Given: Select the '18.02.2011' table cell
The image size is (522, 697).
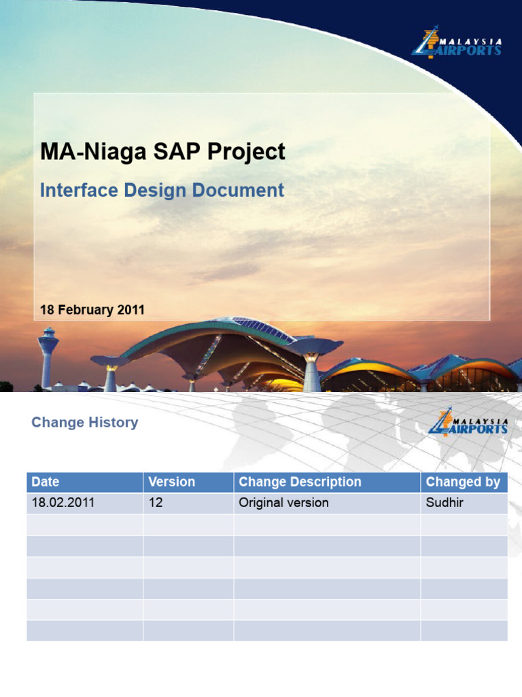Looking at the screenshot, I should point(85,503).
